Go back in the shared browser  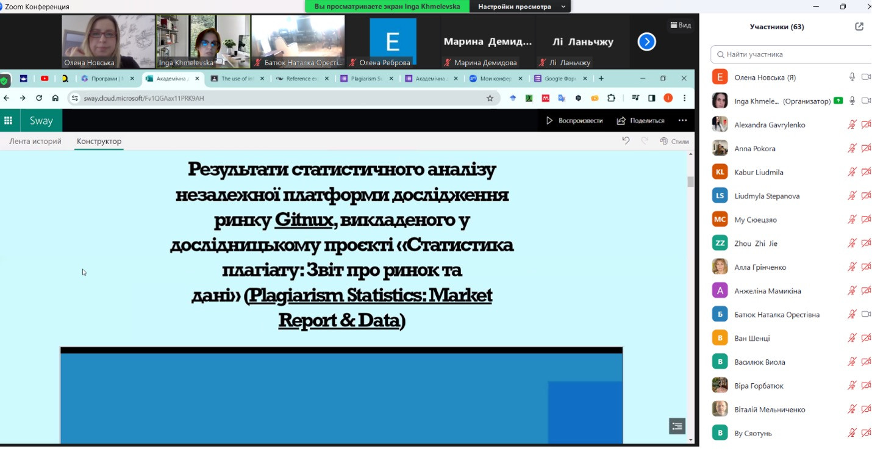pyautogui.click(x=7, y=98)
